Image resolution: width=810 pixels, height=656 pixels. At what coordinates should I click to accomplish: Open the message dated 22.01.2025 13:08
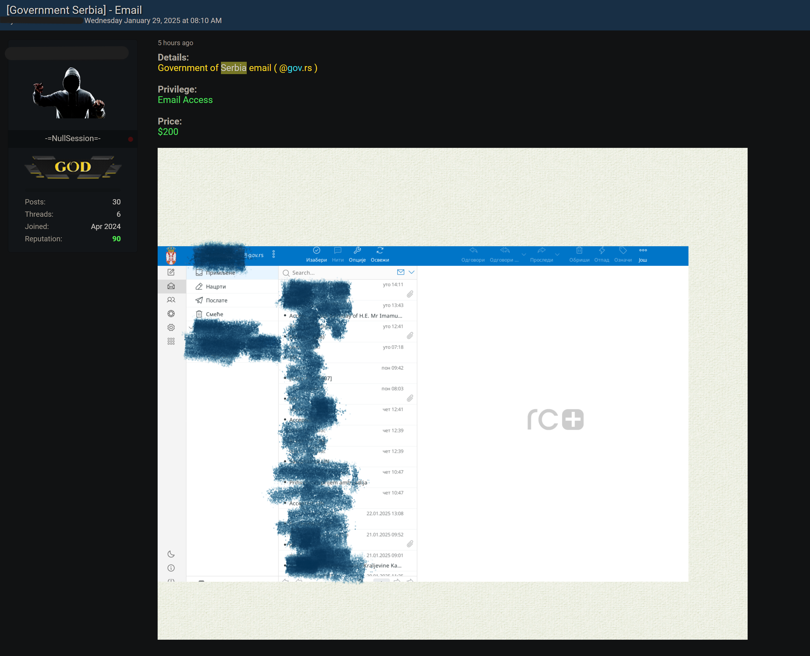348,519
